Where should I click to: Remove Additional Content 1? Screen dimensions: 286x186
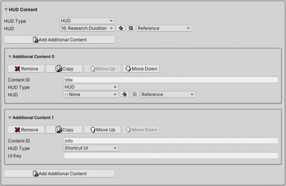pos(26,130)
